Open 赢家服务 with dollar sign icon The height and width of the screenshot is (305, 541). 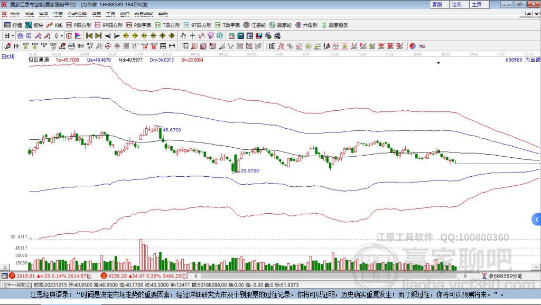click(335, 25)
